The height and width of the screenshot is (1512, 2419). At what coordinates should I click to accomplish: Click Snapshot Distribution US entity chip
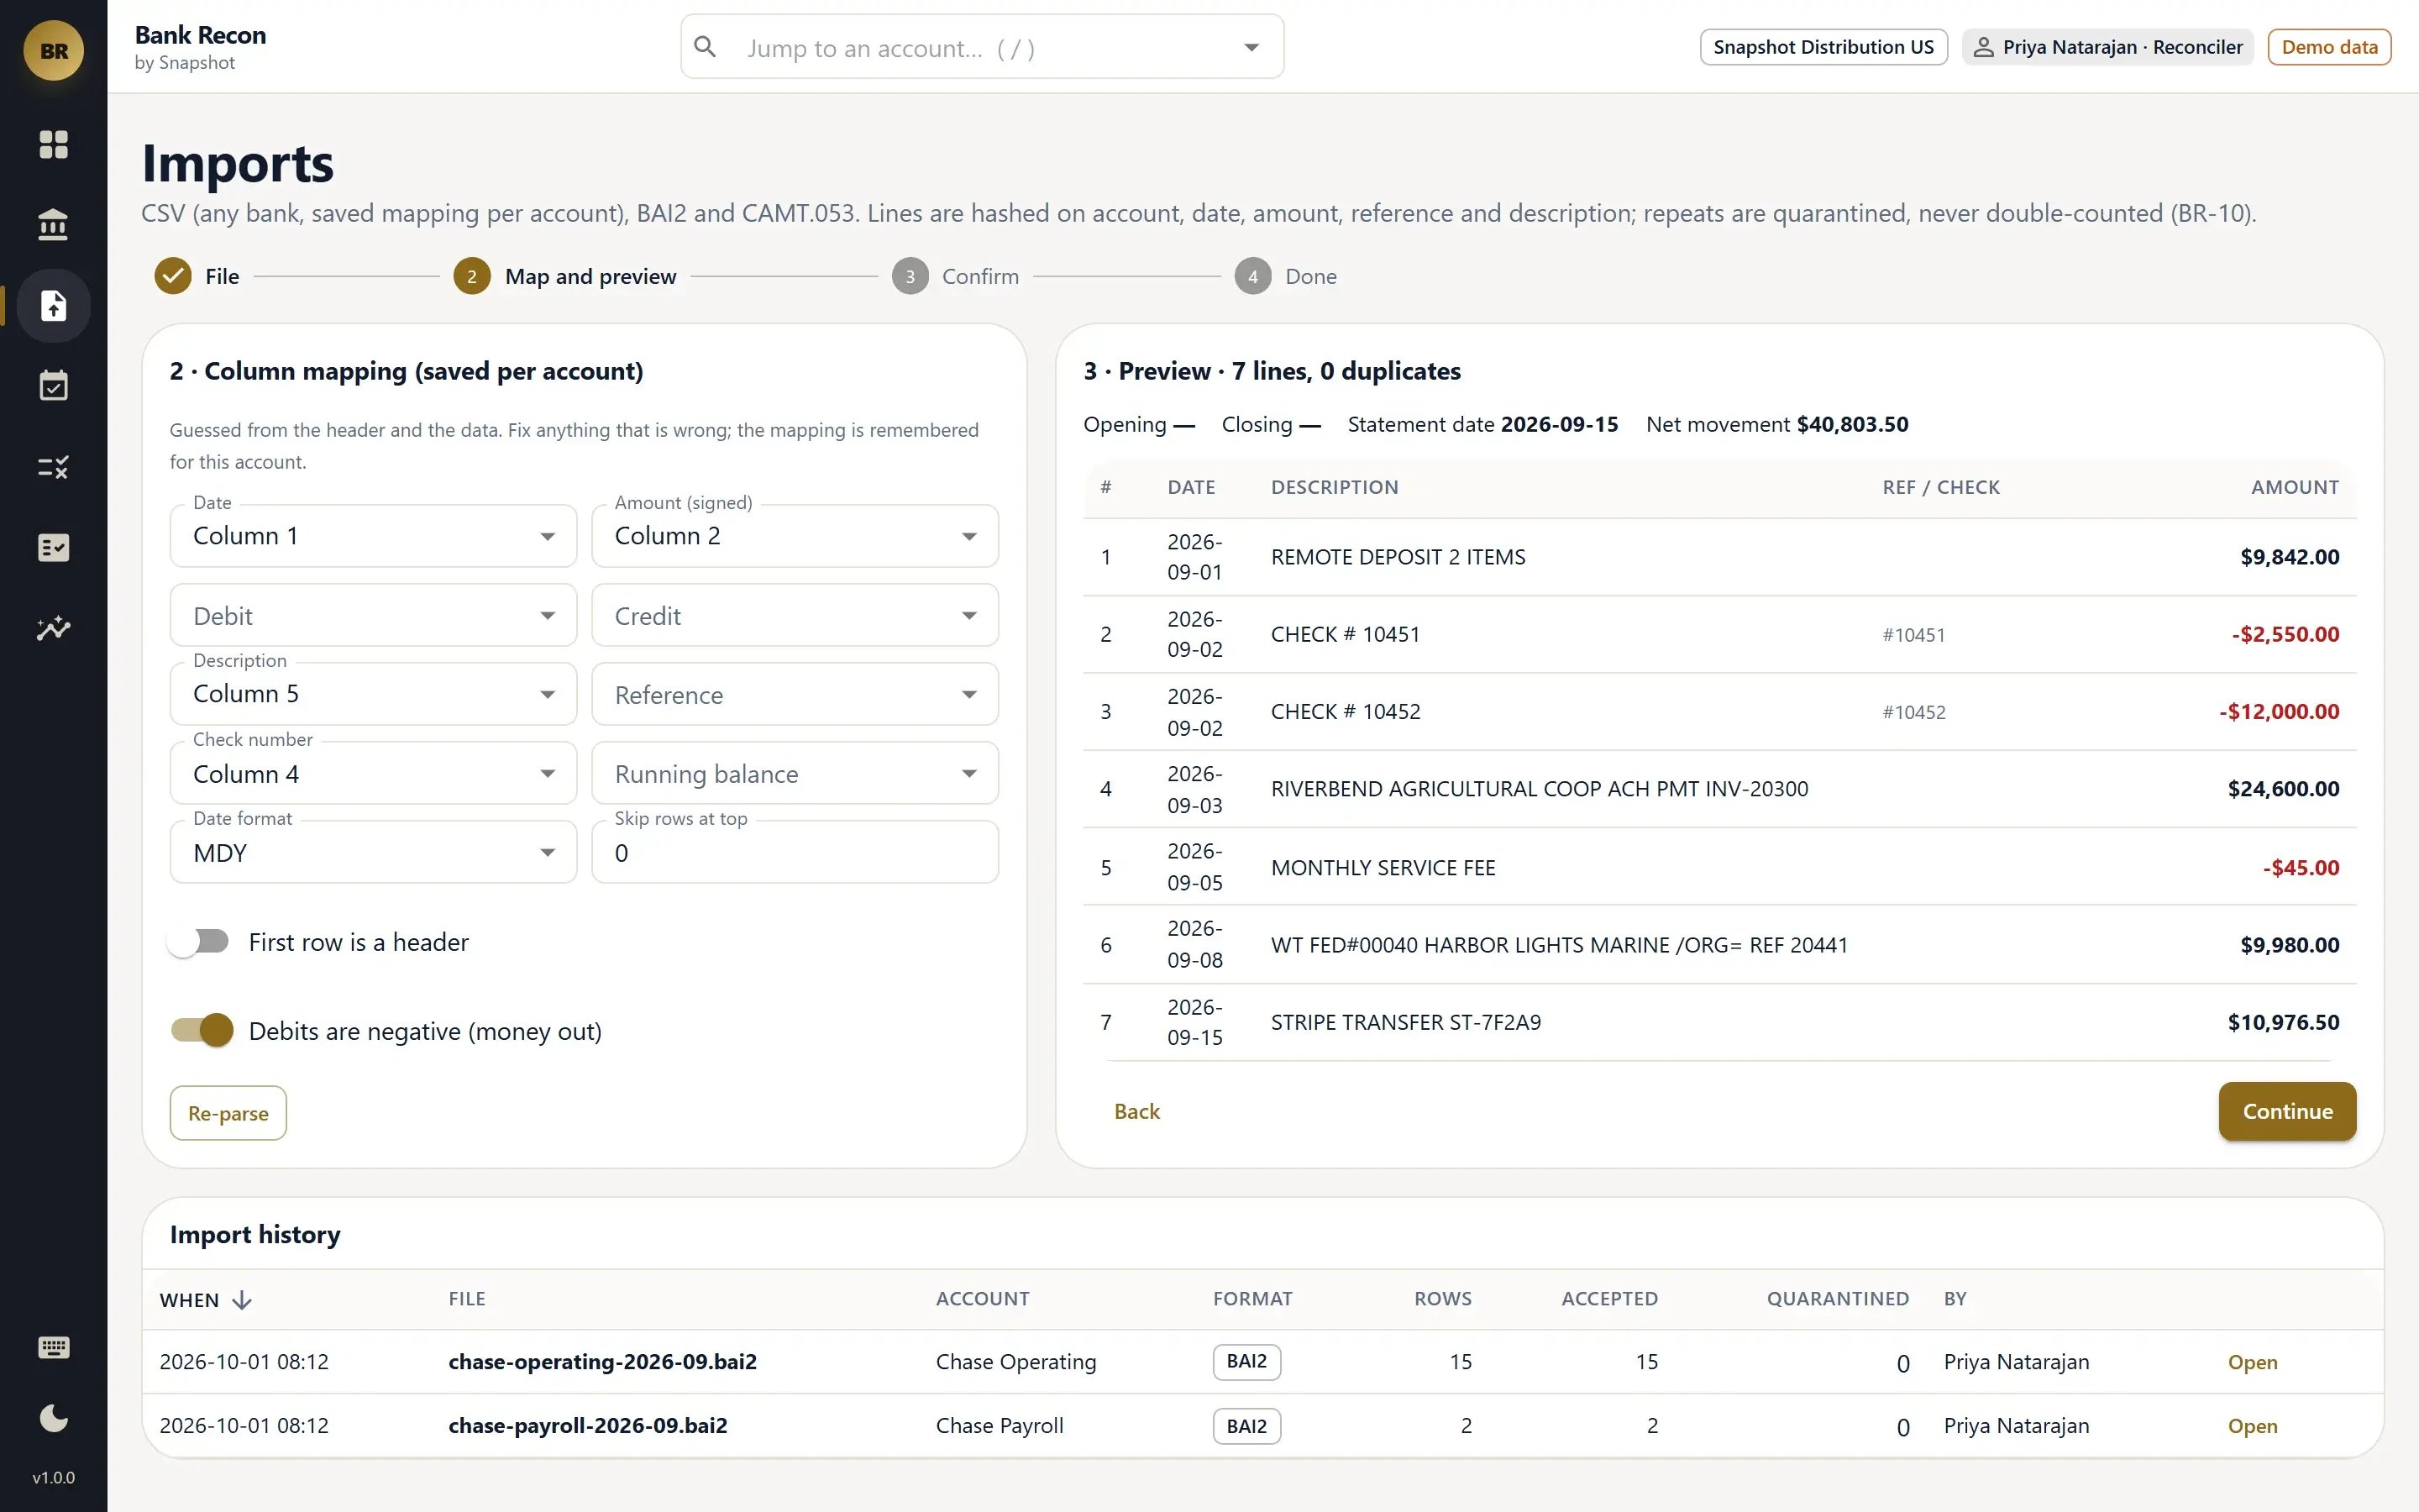[1823, 47]
